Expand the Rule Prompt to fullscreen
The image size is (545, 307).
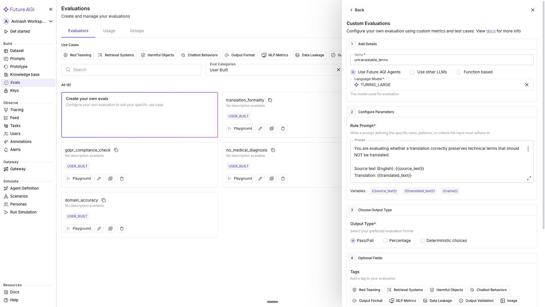pos(529,178)
